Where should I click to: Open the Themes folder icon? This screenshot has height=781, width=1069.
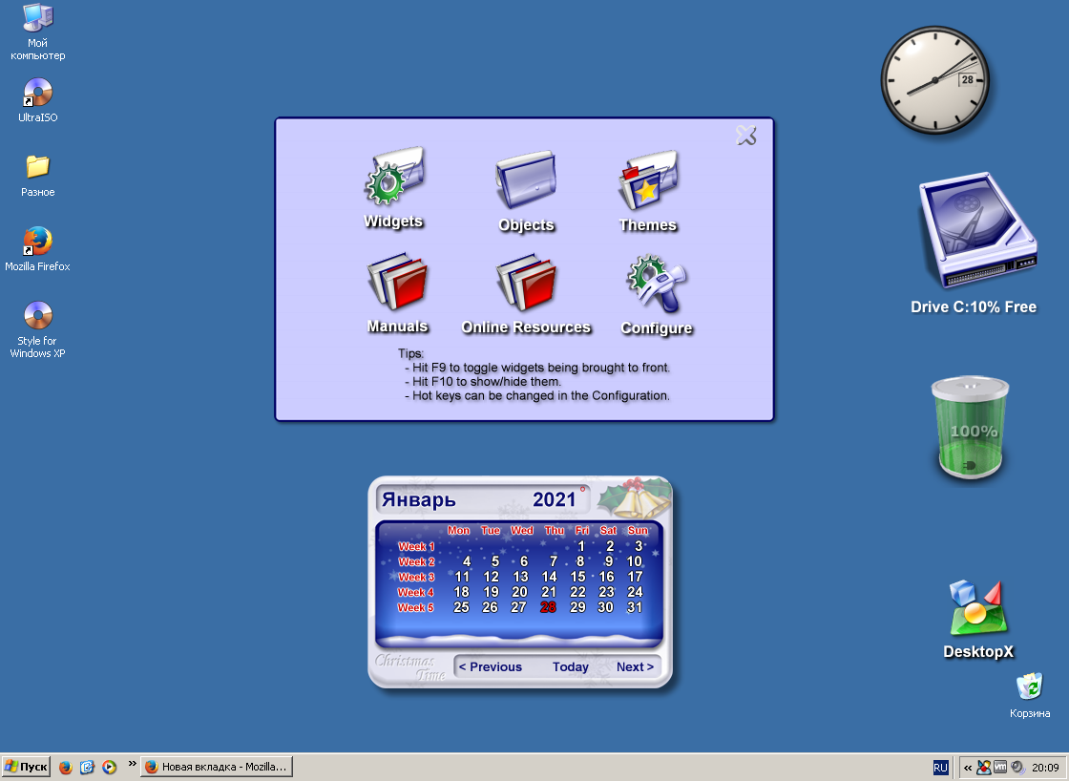tap(647, 183)
